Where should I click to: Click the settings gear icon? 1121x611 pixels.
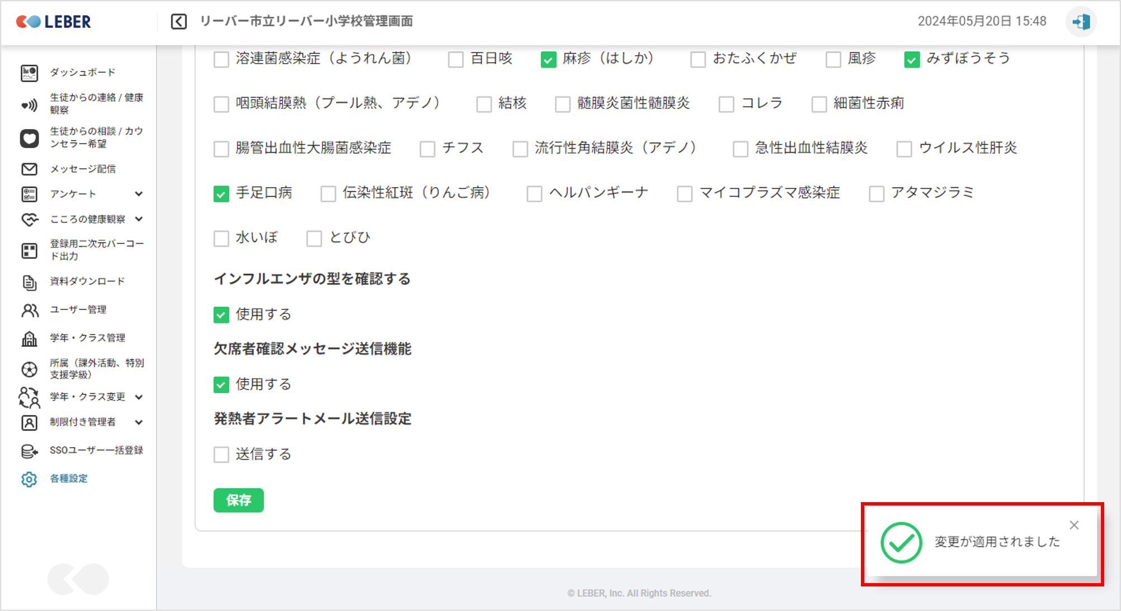[29, 479]
